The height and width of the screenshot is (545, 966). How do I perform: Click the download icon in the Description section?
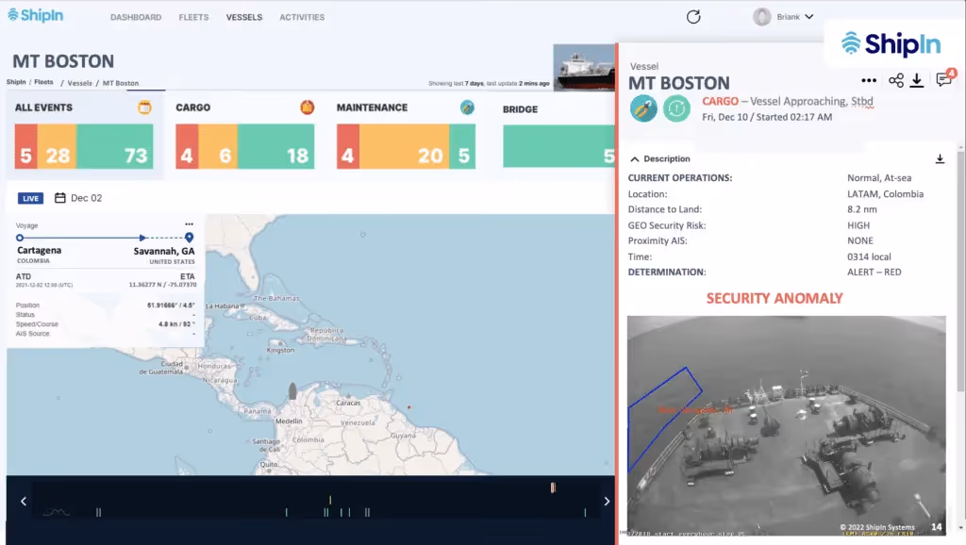940,159
